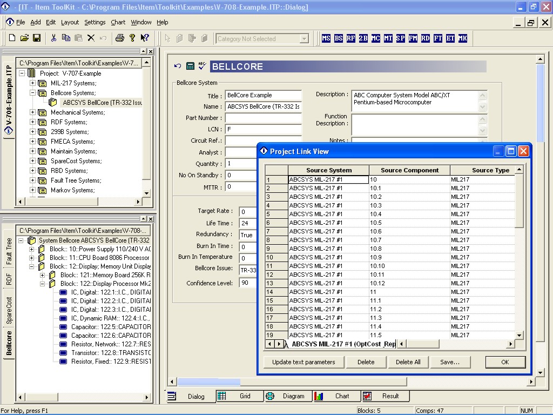
Task: Click OK in Project Link View
Action: (x=505, y=362)
